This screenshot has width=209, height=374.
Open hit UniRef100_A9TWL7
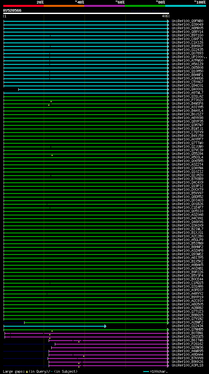coord(187,93)
